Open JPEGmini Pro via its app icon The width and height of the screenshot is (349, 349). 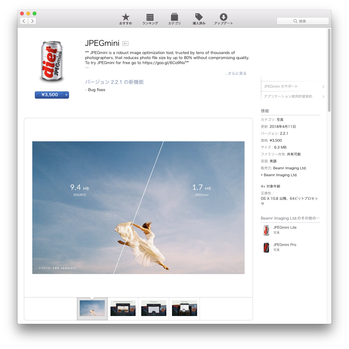[266, 247]
